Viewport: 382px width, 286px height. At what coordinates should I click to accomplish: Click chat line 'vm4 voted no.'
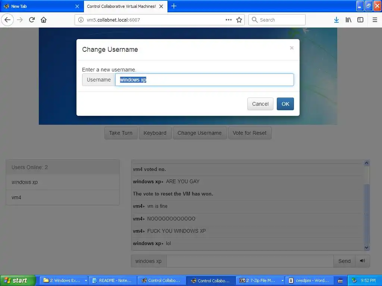click(x=149, y=169)
